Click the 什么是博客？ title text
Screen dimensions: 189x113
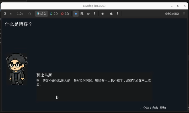pos(18,24)
